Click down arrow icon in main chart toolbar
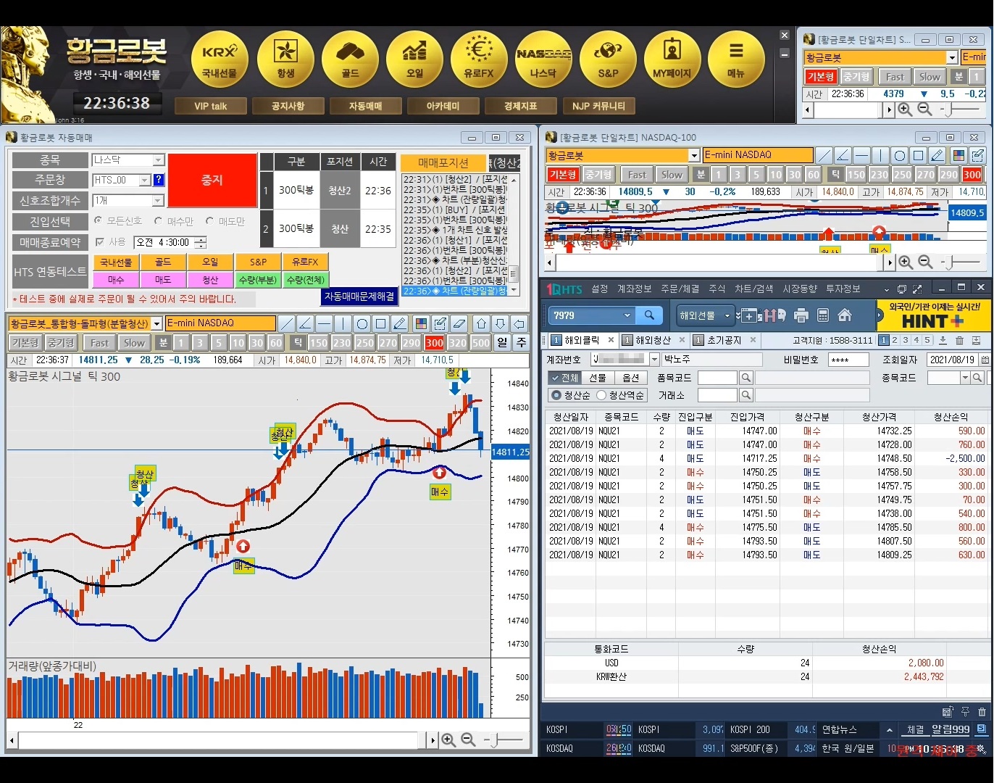994x783 pixels. click(x=500, y=323)
